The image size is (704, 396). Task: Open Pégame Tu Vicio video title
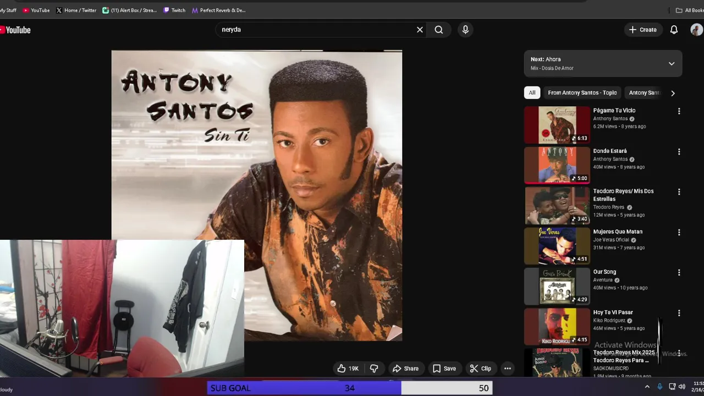[x=614, y=111]
